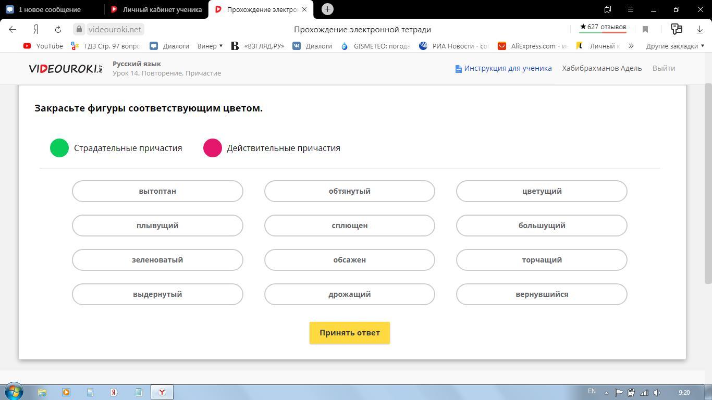Screen dimensions: 712x400
Task: Select the word shape вытоптан
Action: [157, 191]
